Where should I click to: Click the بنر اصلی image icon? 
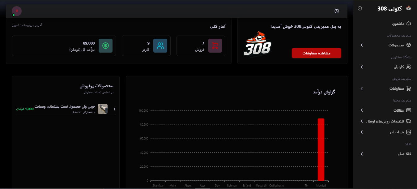(x=409, y=132)
